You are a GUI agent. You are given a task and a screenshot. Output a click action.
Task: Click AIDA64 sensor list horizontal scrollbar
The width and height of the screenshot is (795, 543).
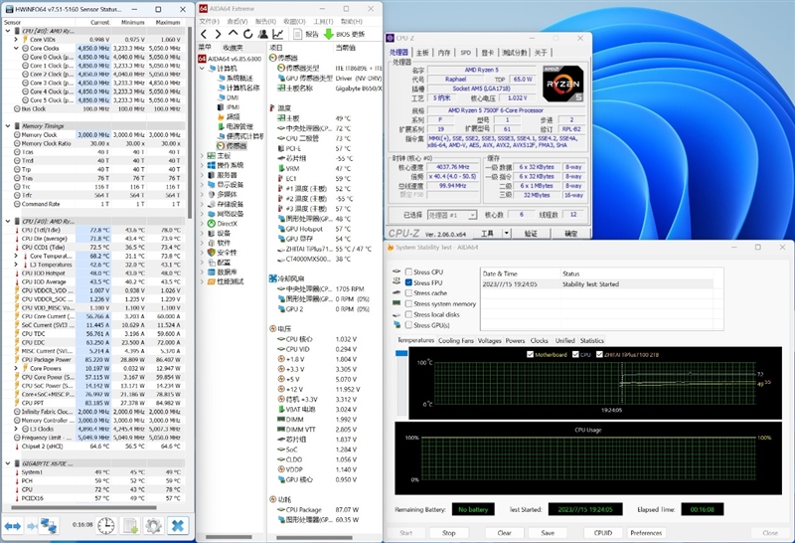314,537
